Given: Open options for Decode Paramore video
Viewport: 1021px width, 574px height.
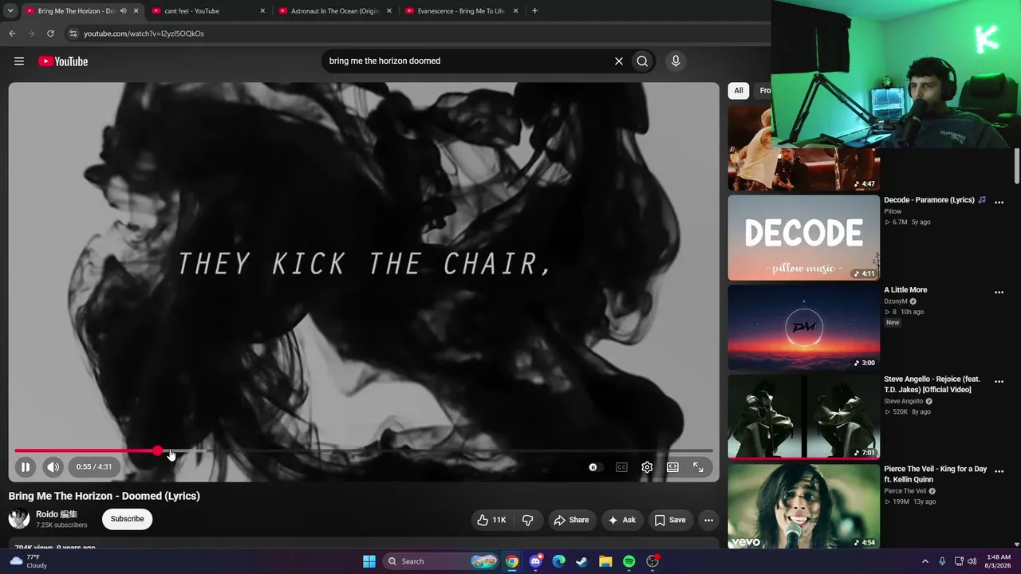Looking at the screenshot, I should [x=999, y=202].
